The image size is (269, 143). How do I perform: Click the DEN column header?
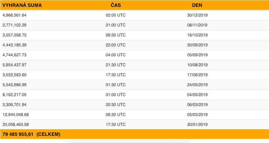coord(197,5)
